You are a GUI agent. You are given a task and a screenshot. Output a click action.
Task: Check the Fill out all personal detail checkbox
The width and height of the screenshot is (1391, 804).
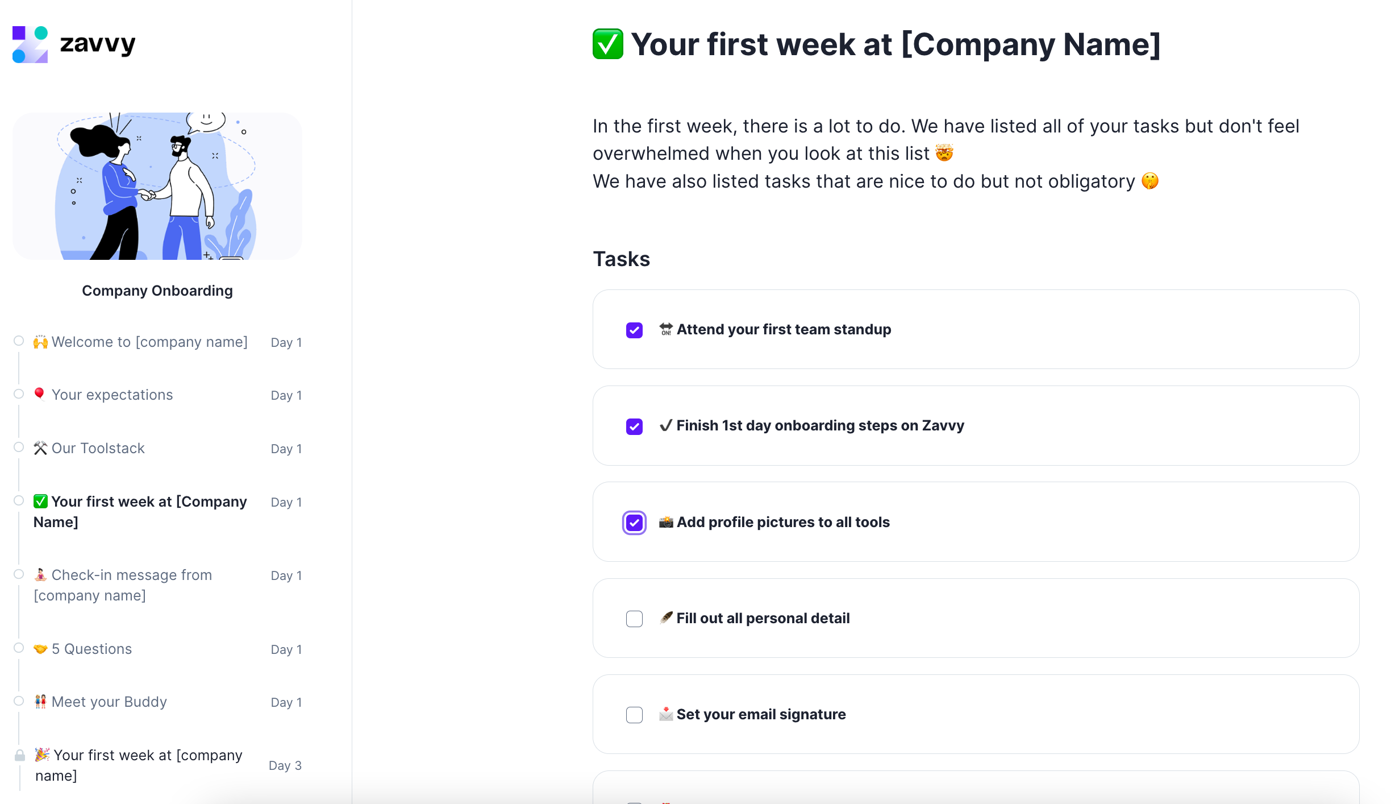tap(634, 619)
